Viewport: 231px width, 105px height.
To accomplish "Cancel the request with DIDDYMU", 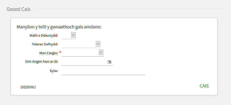I will pyautogui.click(x=28, y=87).
